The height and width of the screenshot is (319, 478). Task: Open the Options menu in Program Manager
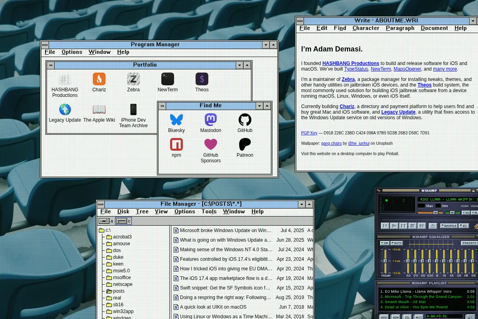pyautogui.click(x=72, y=52)
